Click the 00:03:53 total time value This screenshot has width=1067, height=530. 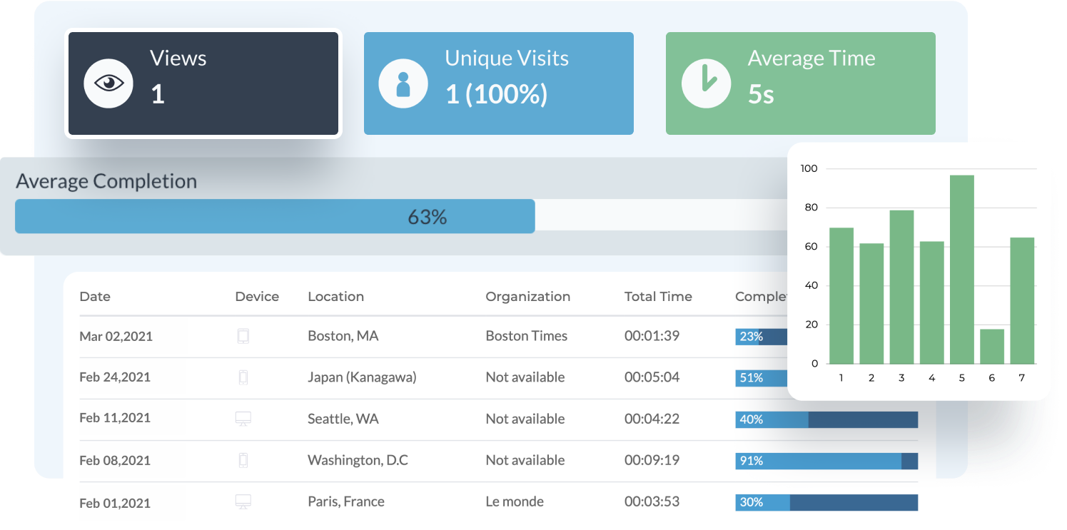pos(652,501)
